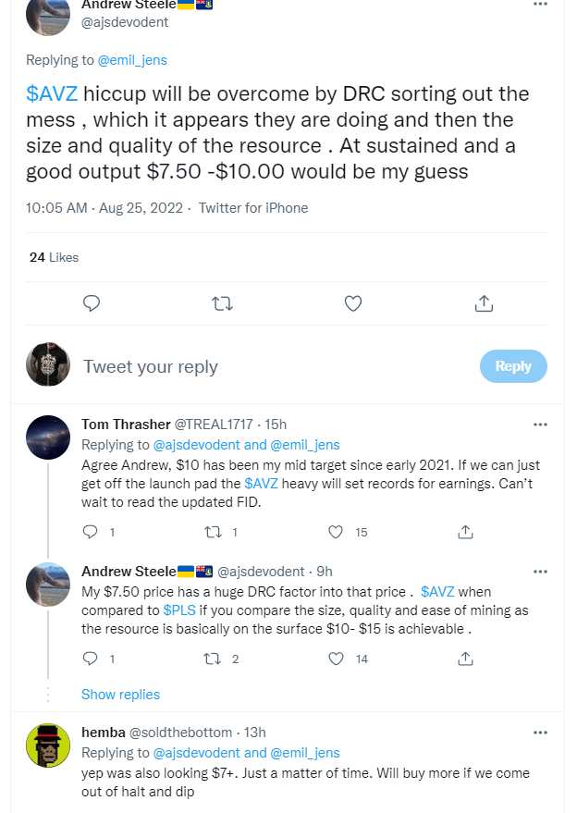
Task: Reply to the main $AVZ tweet
Action: pyautogui.click(x=92, y=303)
